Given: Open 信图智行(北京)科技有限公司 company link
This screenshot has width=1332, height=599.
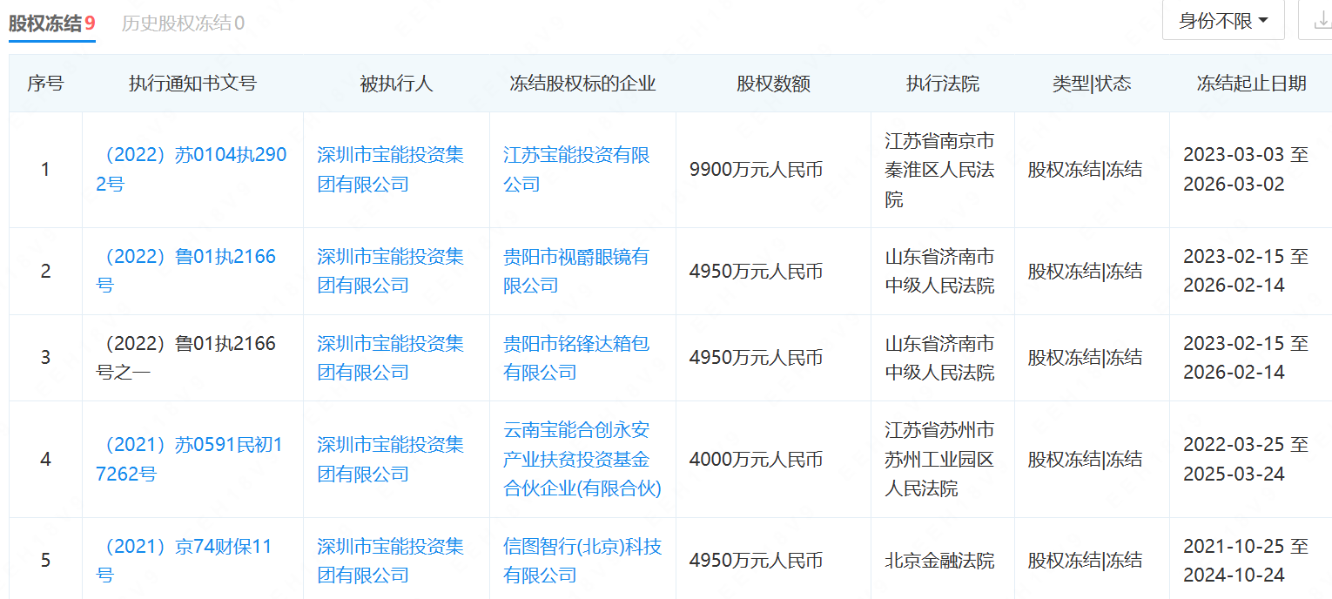Looking at the screenshot, I should coord(582,561).
